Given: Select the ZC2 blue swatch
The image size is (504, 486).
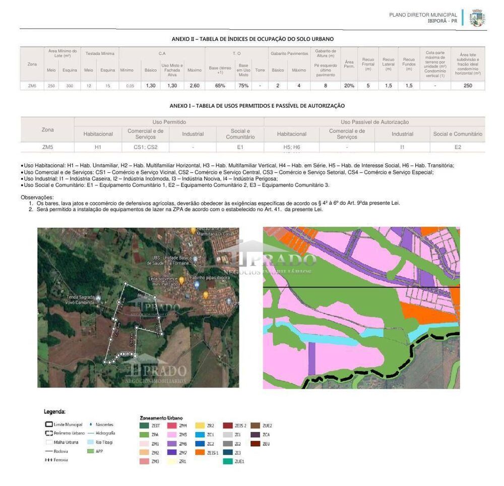Looking at the screenshot, I should coord(200,444).
